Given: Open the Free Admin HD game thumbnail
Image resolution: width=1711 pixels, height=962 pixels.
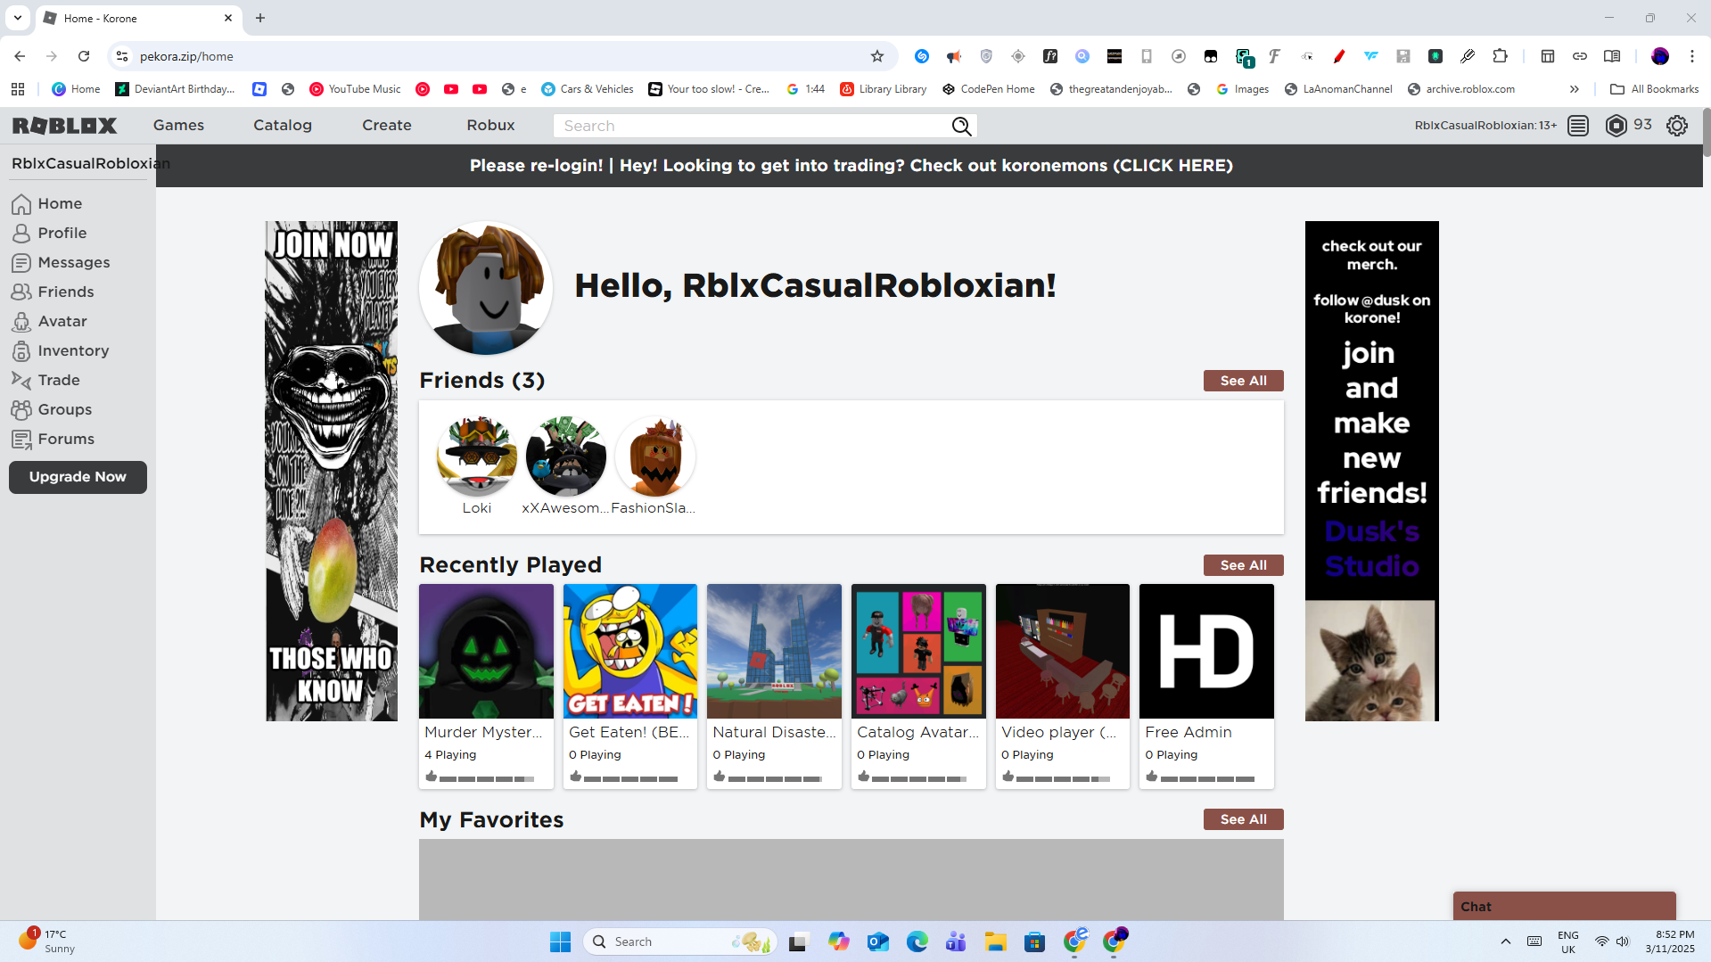Looking at the screenshot, I should click(1206, 652).
